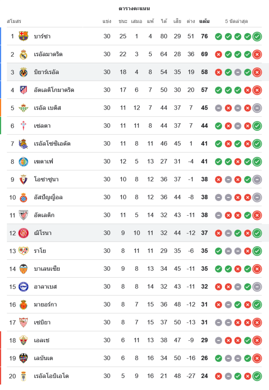269x390 pixels.
Task: Click the ชนะ column header
Action: (123, 21)
